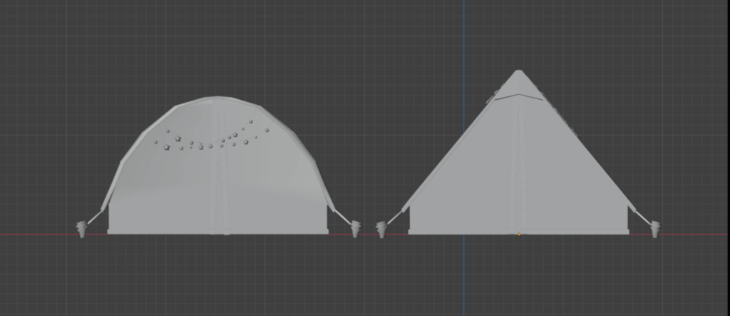Click the top center of the dome tent
This screenshot has height=316, width=730.
click(x=217, y=98)
